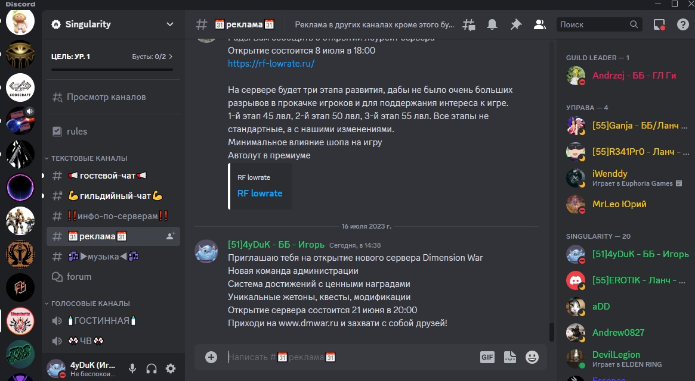Screen dimensions: 695x381
Task: Open Просмотр каналов channel browser
Action: 113,97
